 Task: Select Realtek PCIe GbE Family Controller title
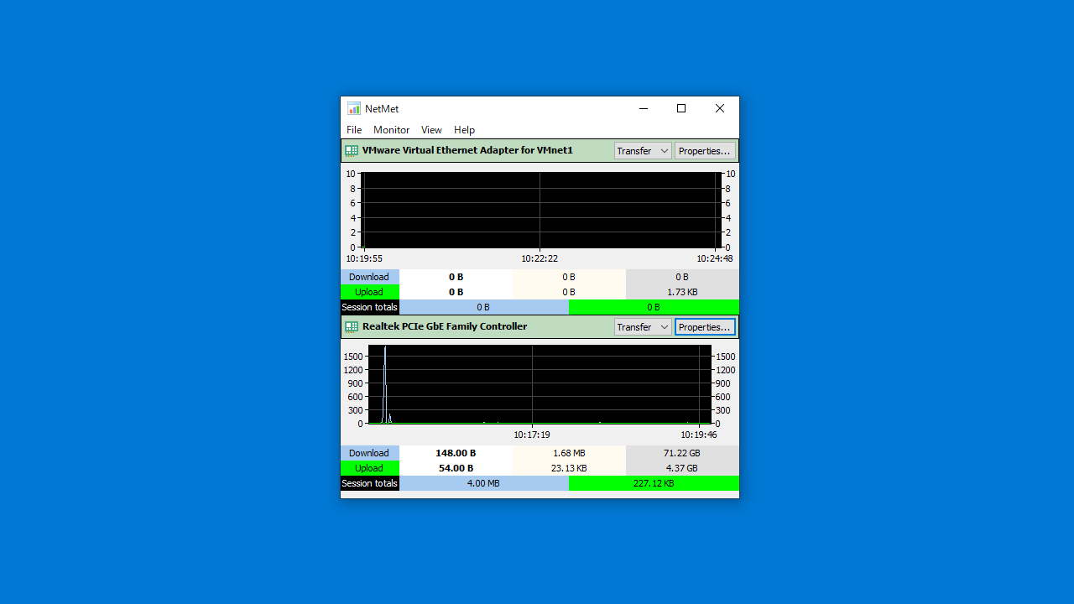click(x=445, y=326)
